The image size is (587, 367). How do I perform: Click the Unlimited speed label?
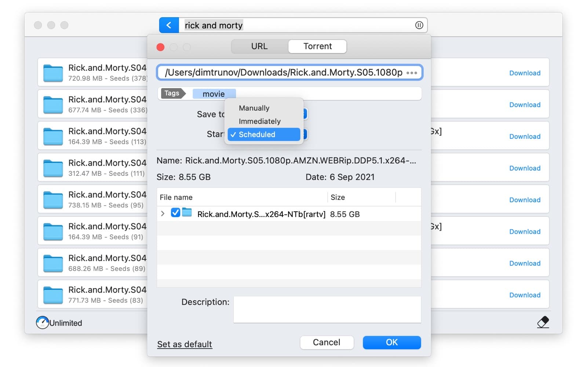click(66, 323)
